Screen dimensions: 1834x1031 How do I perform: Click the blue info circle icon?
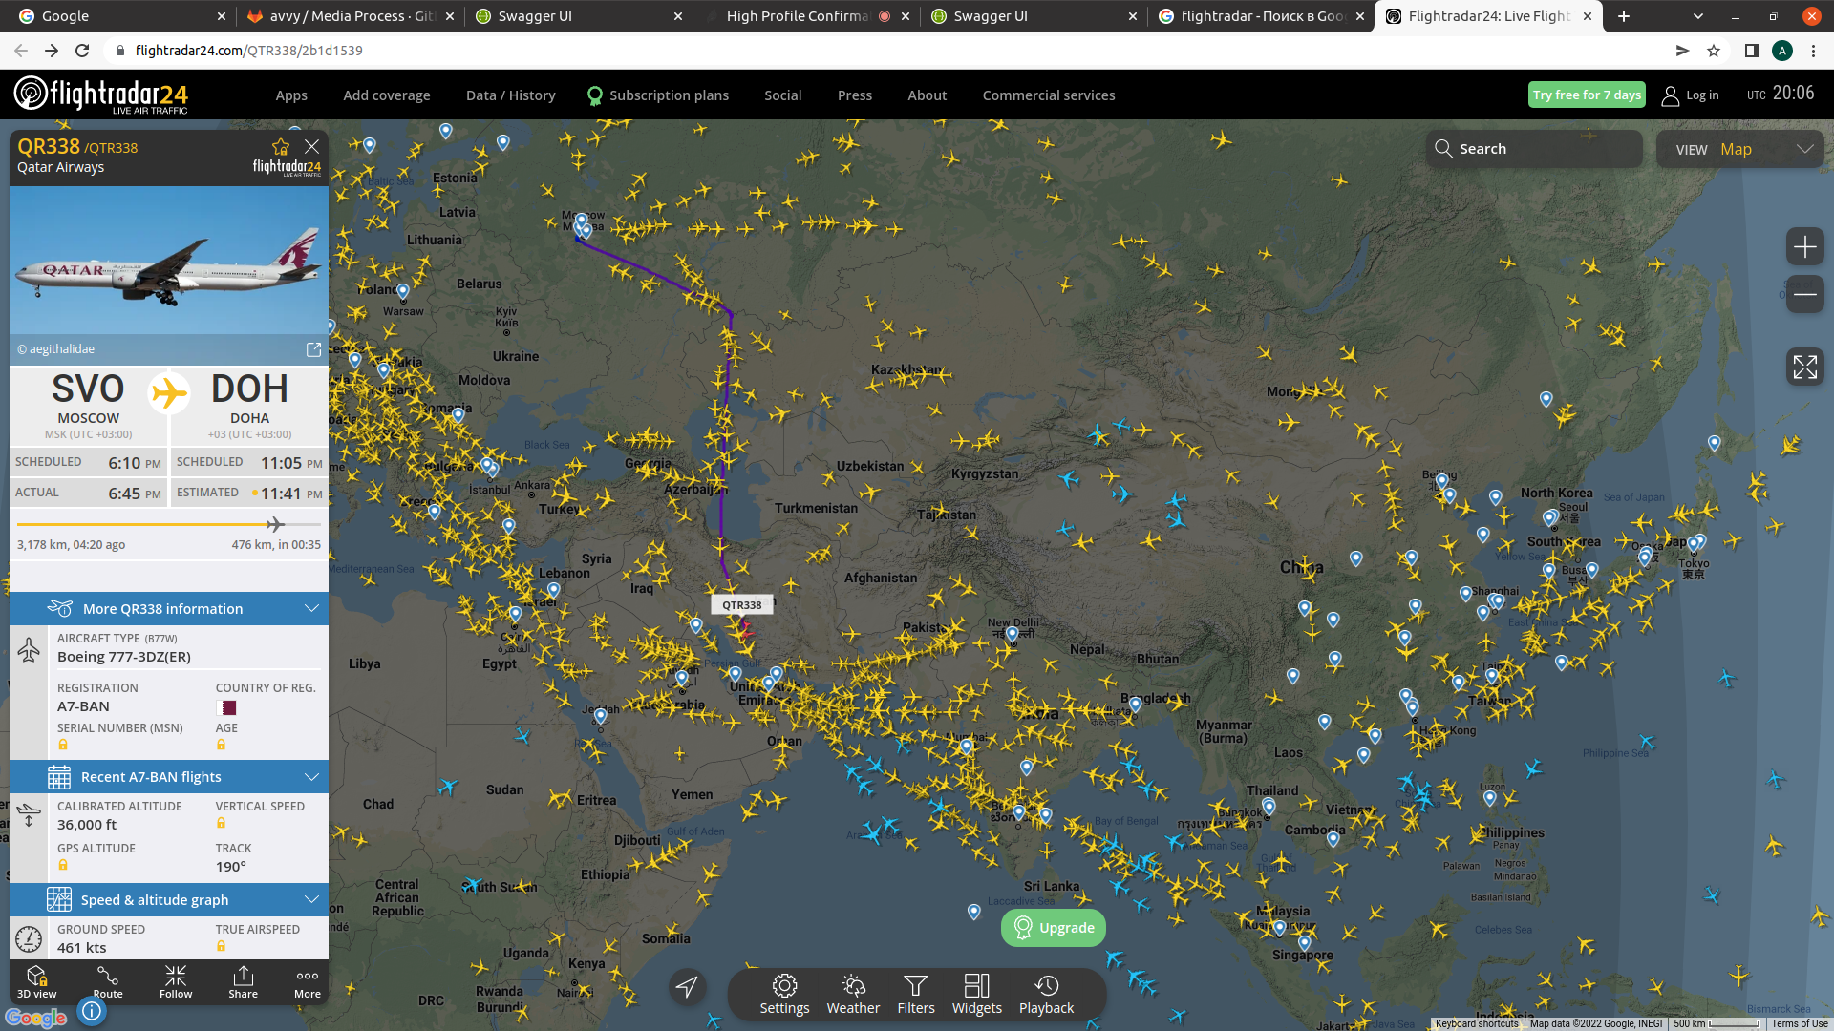[x=92, y=1011]
